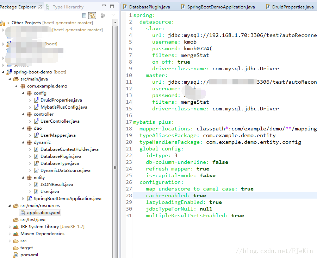Viewport: 317px width, 258px height.
Task: Minimize the Package Explorer panel
Action: pyautogui.click(x=104, y=5)
